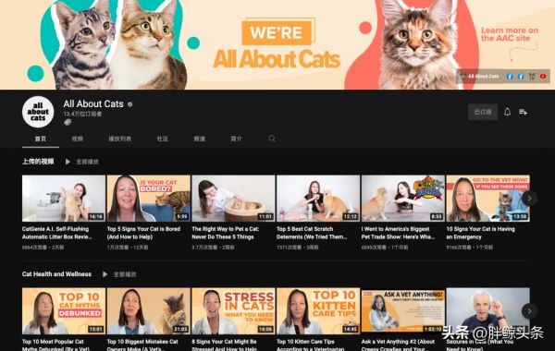555x351 pixels.
Task: Toggle the subscribed button
Action: pos(483,112)
